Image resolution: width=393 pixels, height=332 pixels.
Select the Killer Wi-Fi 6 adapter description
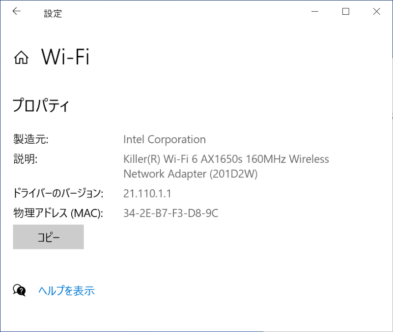[226, 159]
